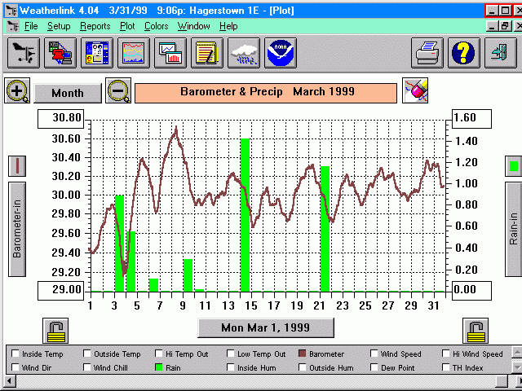Click the exit door icon
522x391 pixels.
click(500, 53)
